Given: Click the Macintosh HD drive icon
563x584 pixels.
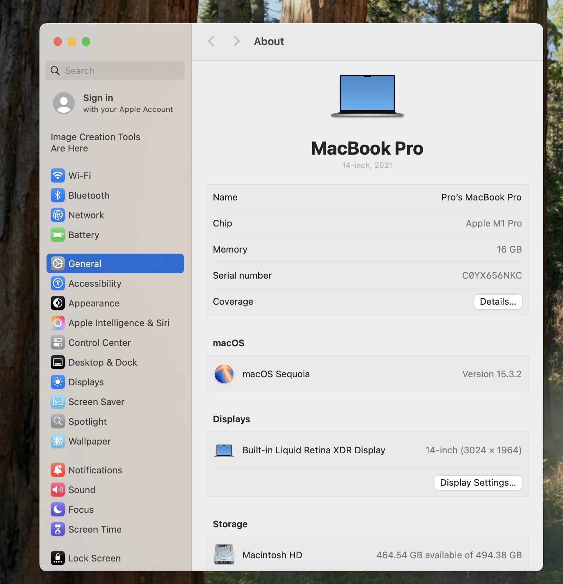Looking at the screenshot, I should 224,554.
